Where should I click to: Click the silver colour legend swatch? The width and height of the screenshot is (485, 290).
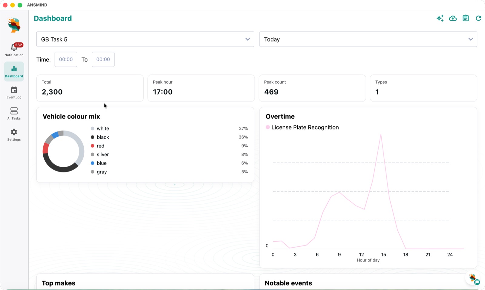pyautogui.click(x=92, y=155)
